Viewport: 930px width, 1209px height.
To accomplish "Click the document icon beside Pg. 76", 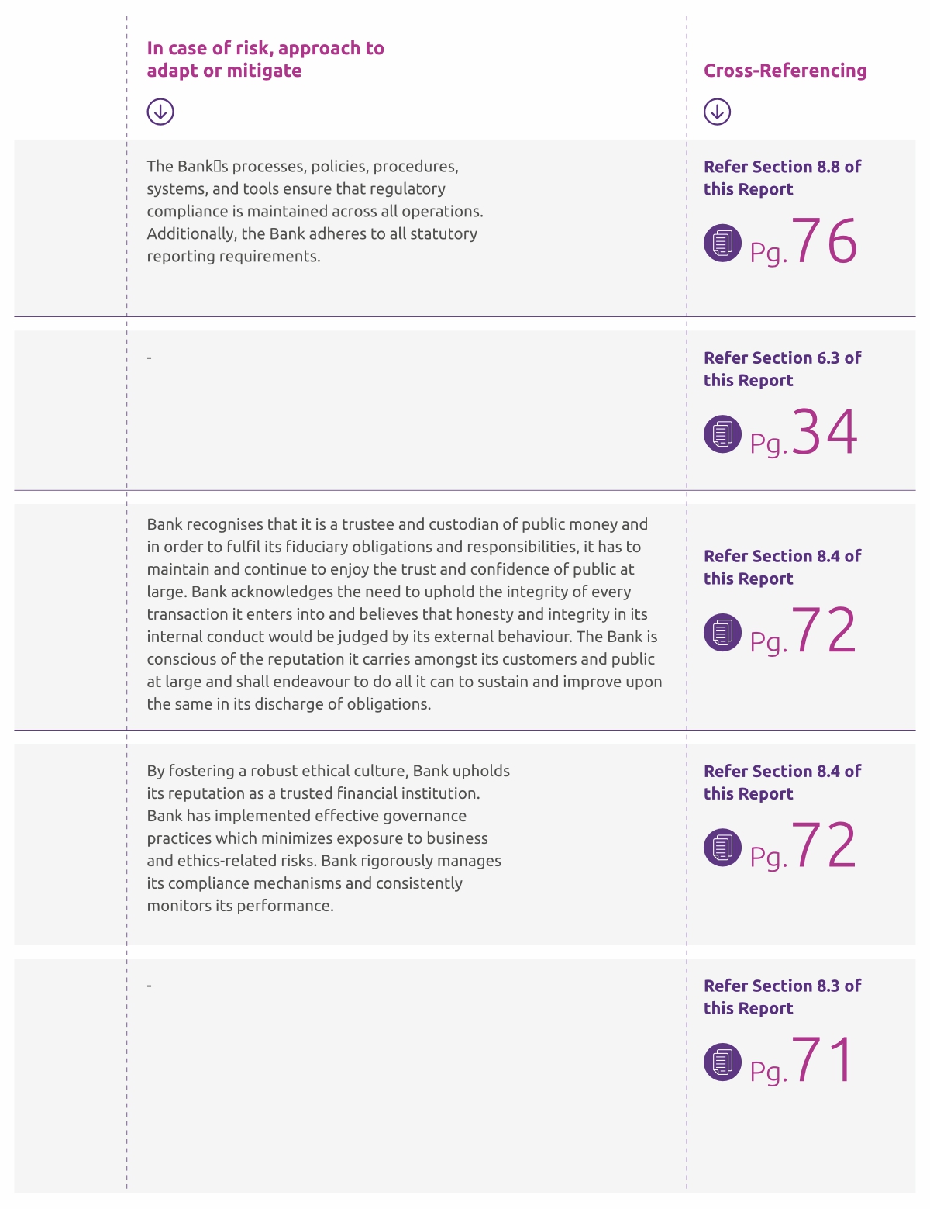I will coord(722,243).
